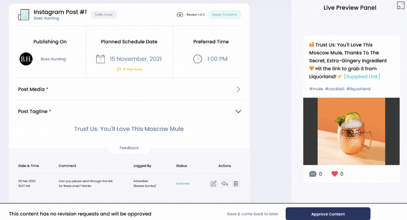Click the heart likes icon in preview
This screenshot has height=220, width=407.
point(334,174)
